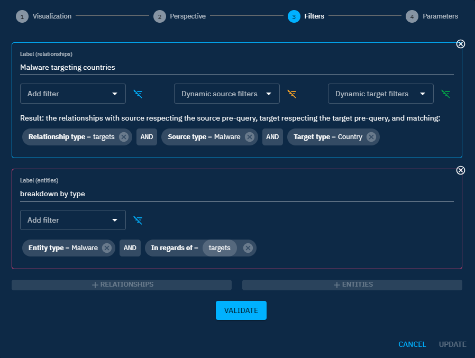Switch the AND operator before Target type

pos(272,137)
